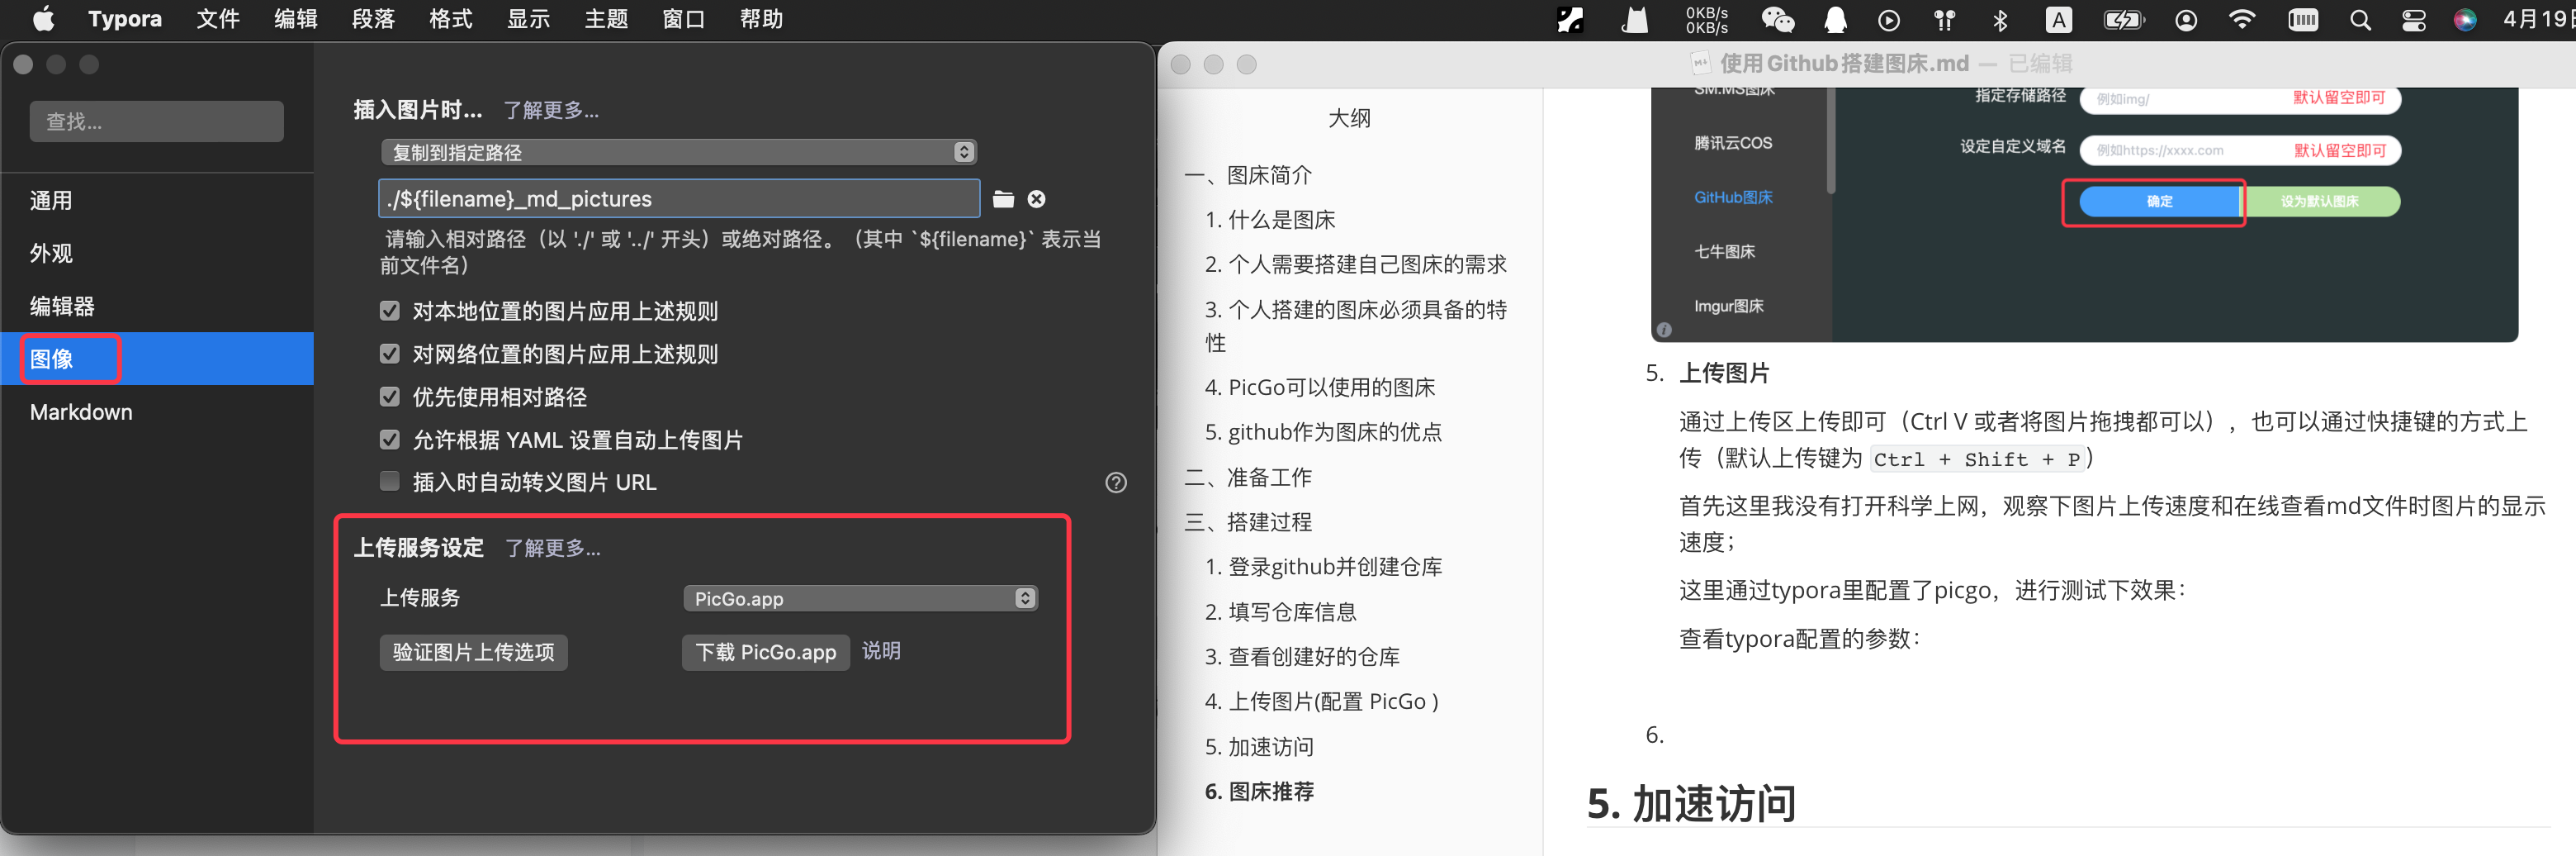Jump to outline item '三、搭建过程'

1248,523
